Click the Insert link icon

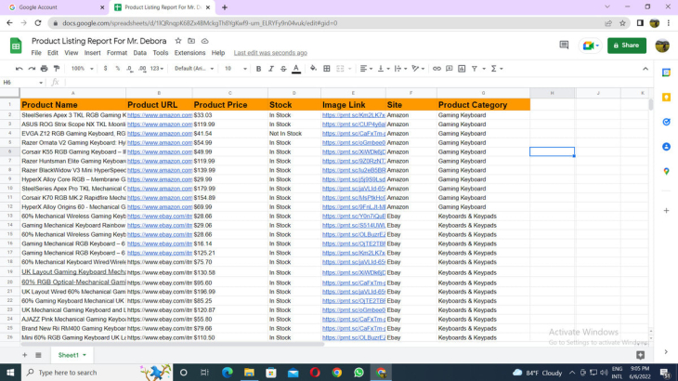point(436,69)
